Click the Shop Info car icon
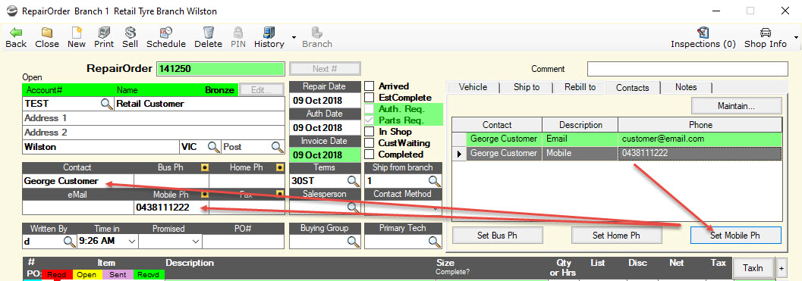Viewport: 802px width, 281px height. click(x=765, y=33)
